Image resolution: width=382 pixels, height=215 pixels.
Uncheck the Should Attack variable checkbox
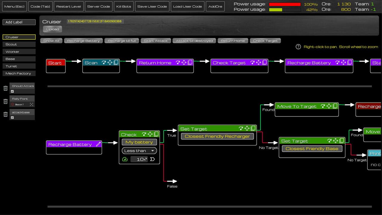tap(12, 91)
